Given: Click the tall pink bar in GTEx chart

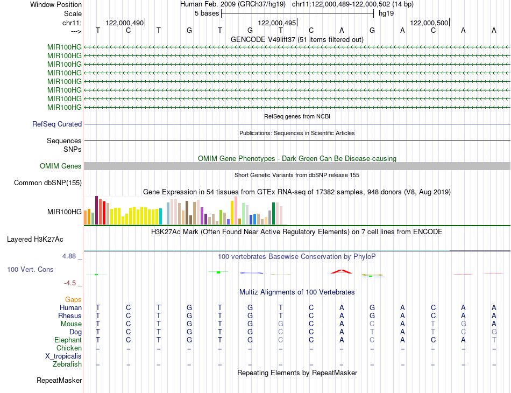Looking at the screenshot, I should [236, 210].
